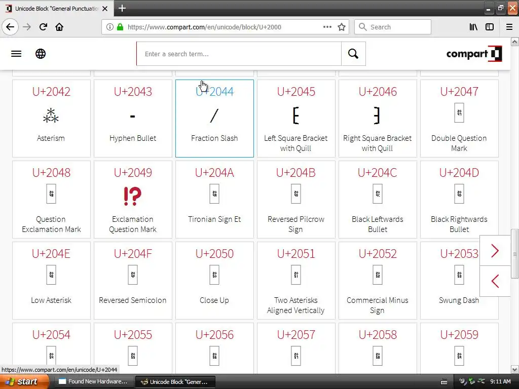Viewport: 519px width, 389px height.
Task: Open the Firefox Library icon
Action: [x=473, y=27]
